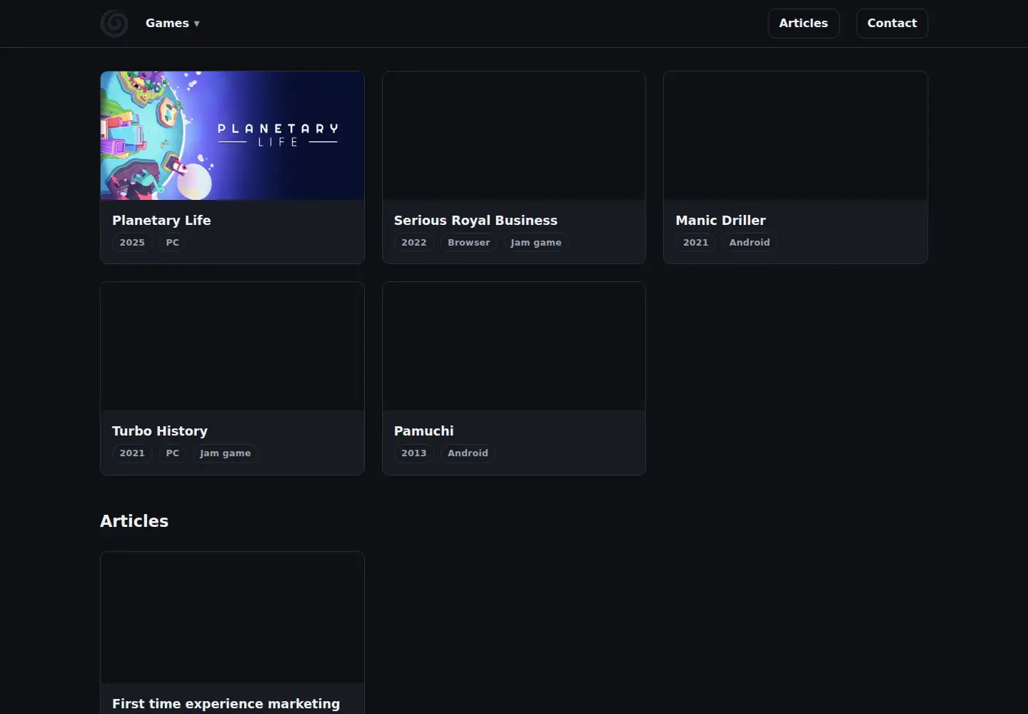Select the 2022 tag
Image resolution: width=1028 pixels, height=714 pixels.
click(414, 243)
